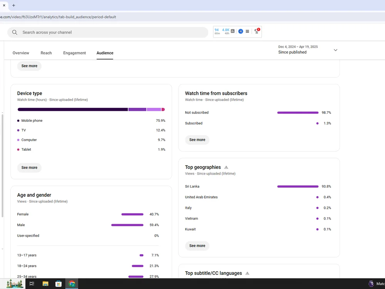The height and width of the screenshot is (289, 385).
Task: Expand the Since published date range dropdown
Action: [x=335, y=50]
